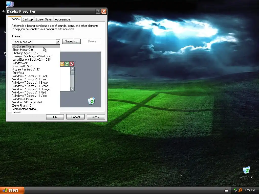Select Windows XP Embedded theme
Screen dimensions: 259x194
tap(36, 102)
